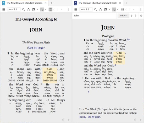Click the John 1:2 reference box
Image resolution: width=144 pixels, height=123 pixels.
click(86, 9)
